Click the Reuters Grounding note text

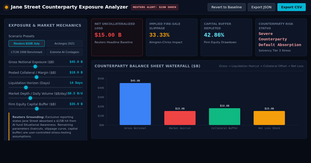click(45, 127)
